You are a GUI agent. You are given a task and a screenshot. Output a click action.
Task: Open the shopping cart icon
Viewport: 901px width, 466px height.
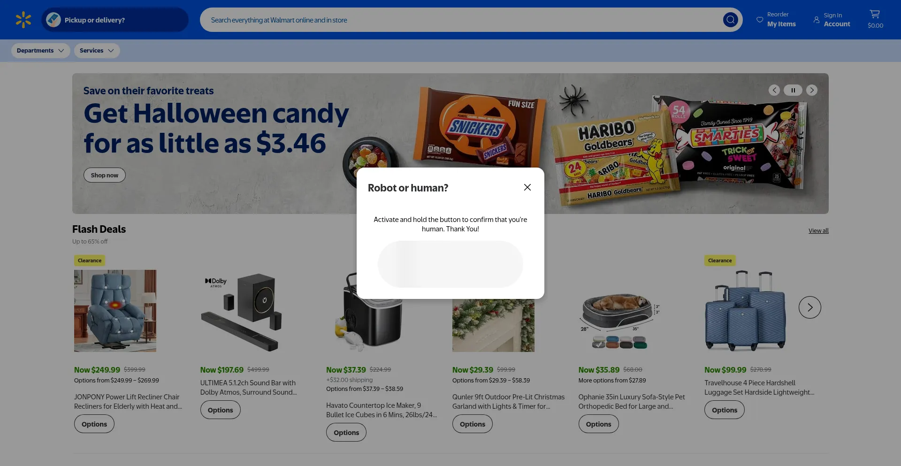coord(875,14)
